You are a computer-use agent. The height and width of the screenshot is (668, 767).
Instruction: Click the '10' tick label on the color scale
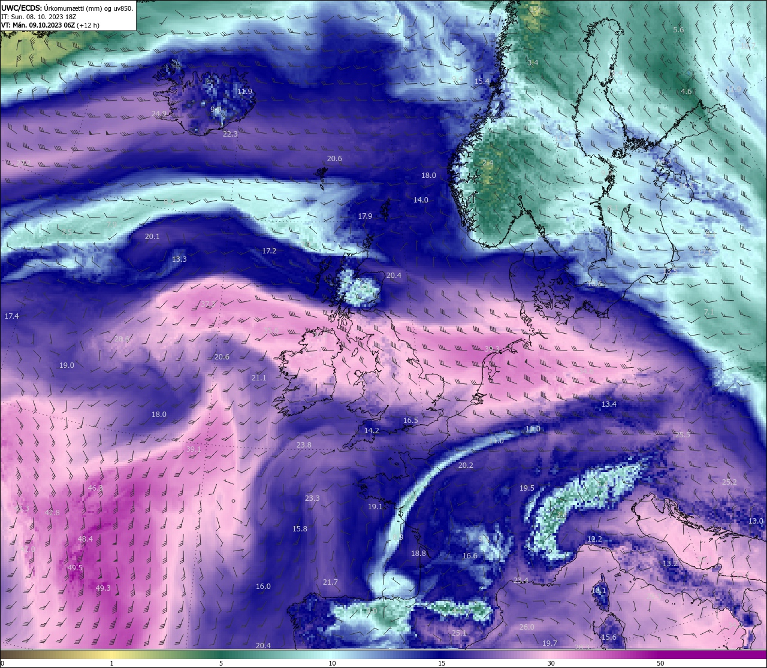click(331, 663)
